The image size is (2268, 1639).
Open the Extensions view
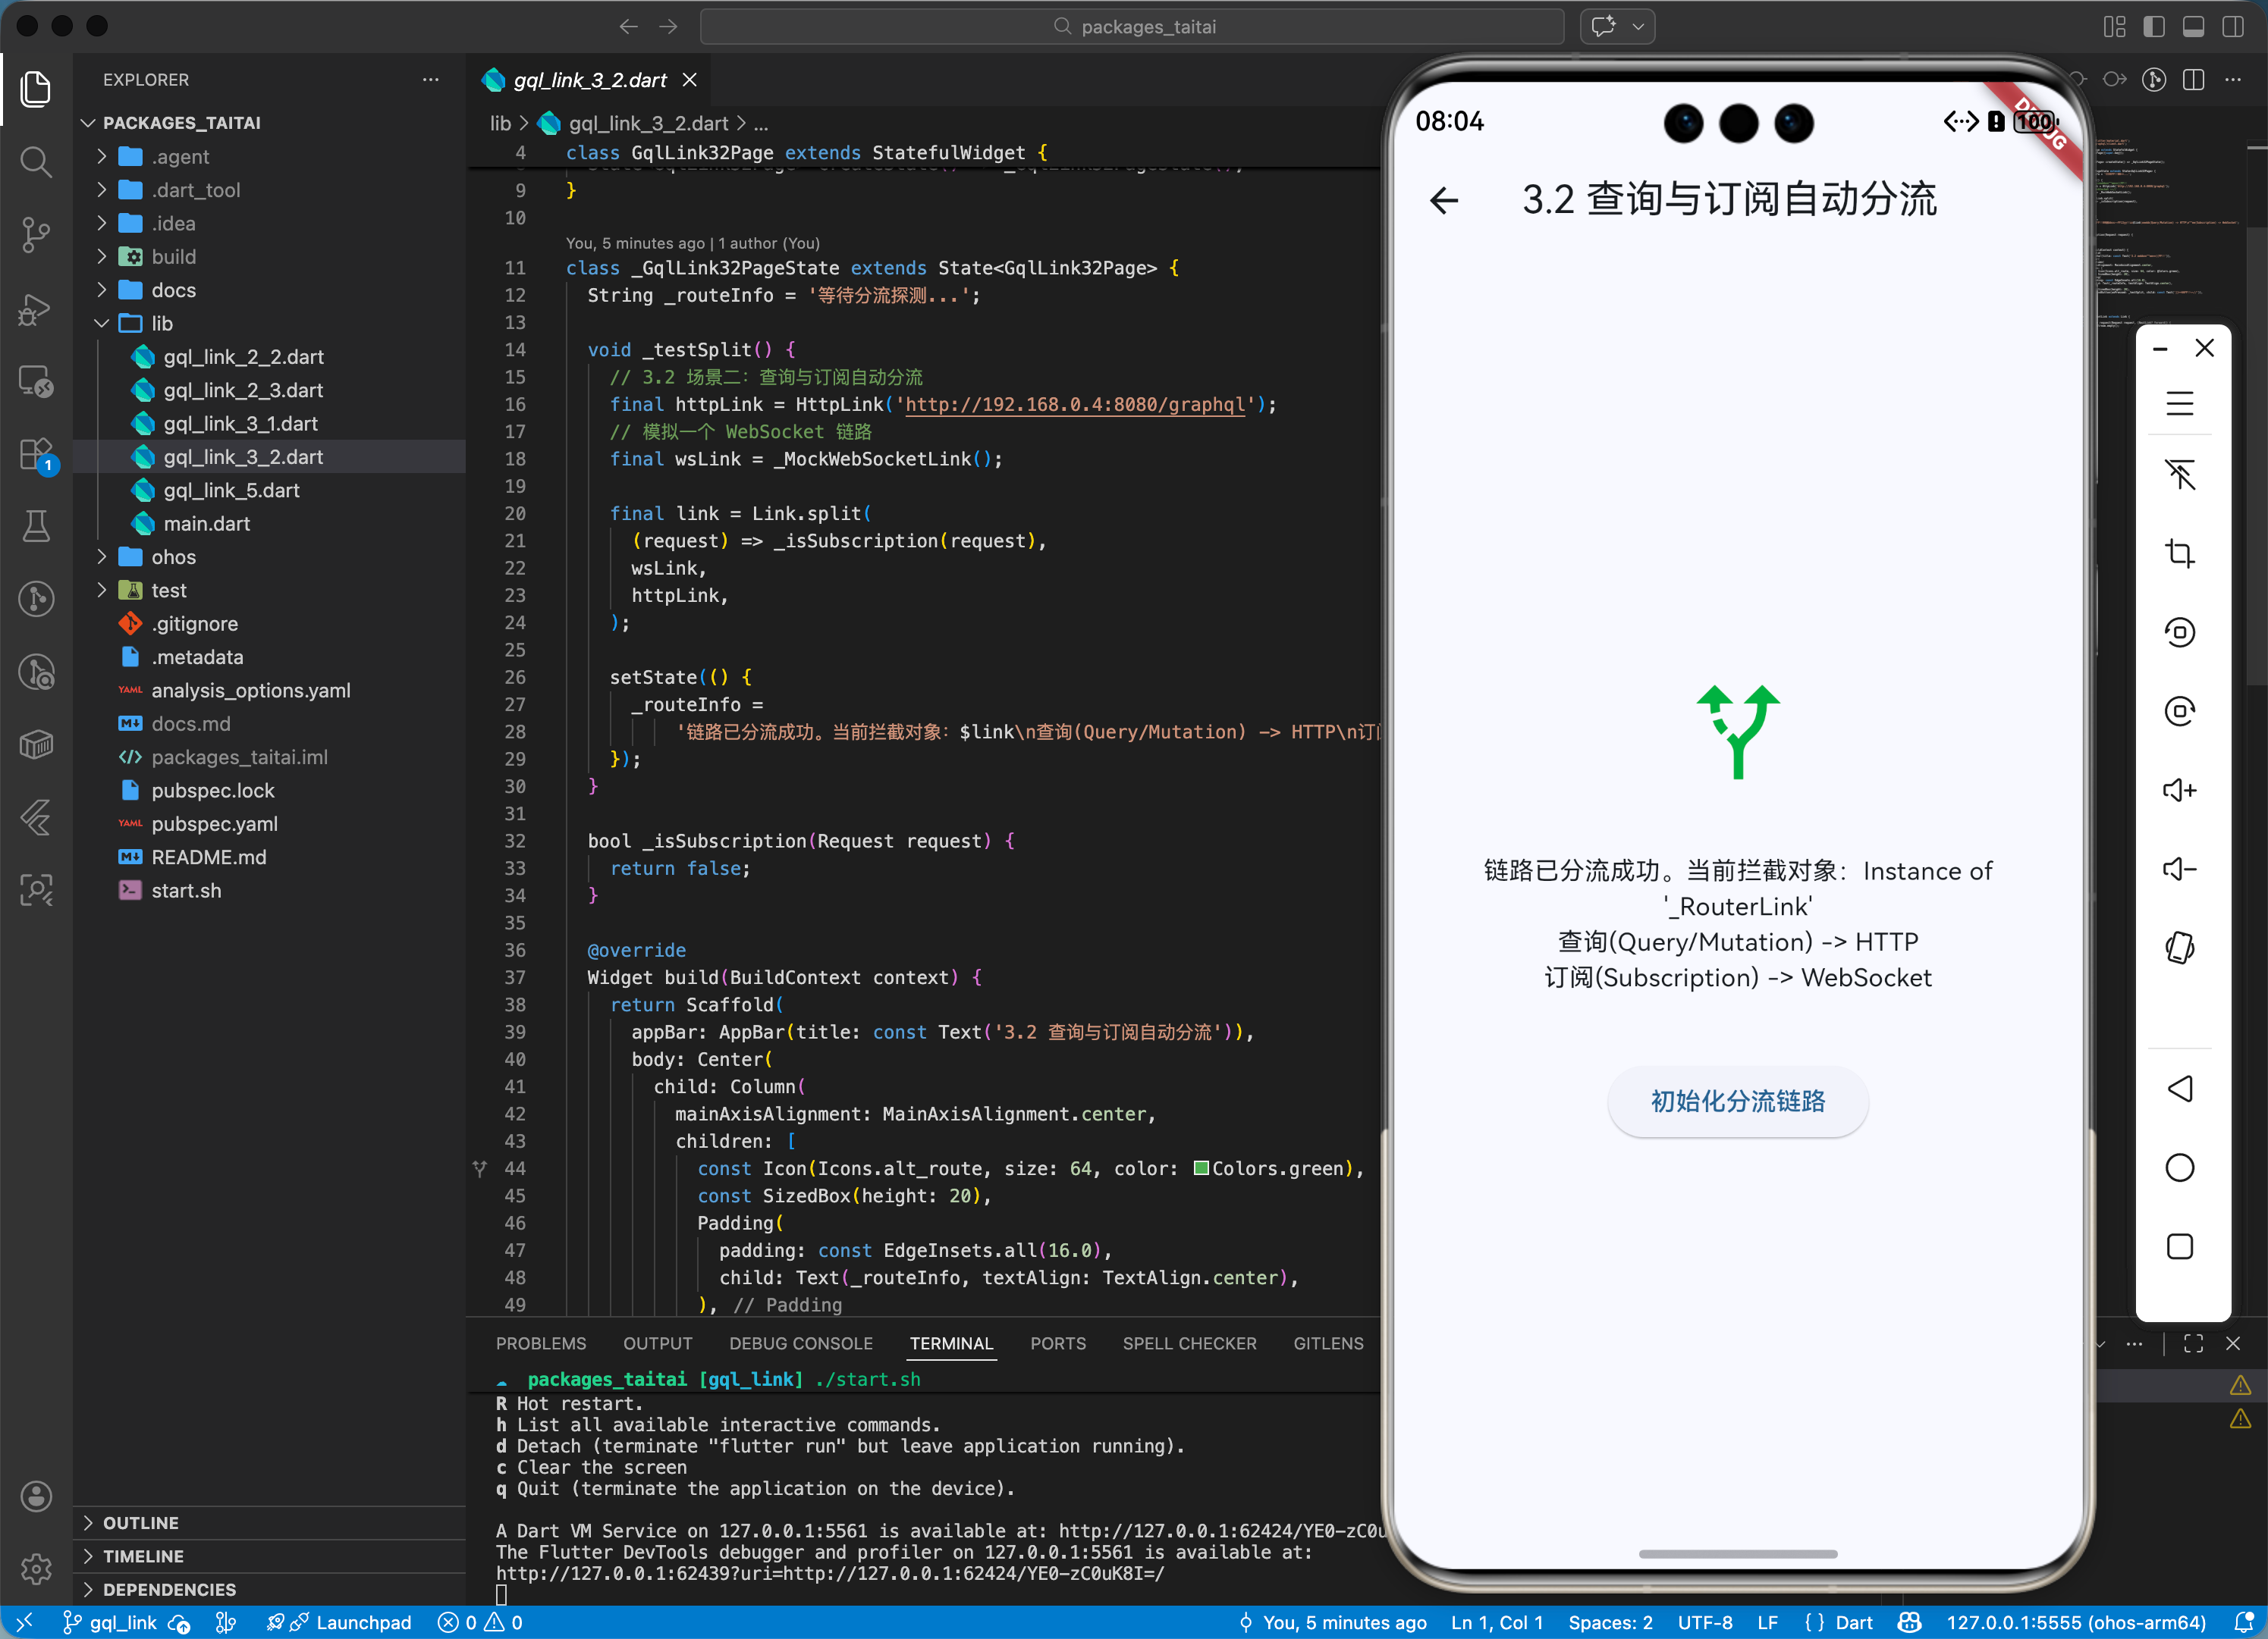point(36,455)
